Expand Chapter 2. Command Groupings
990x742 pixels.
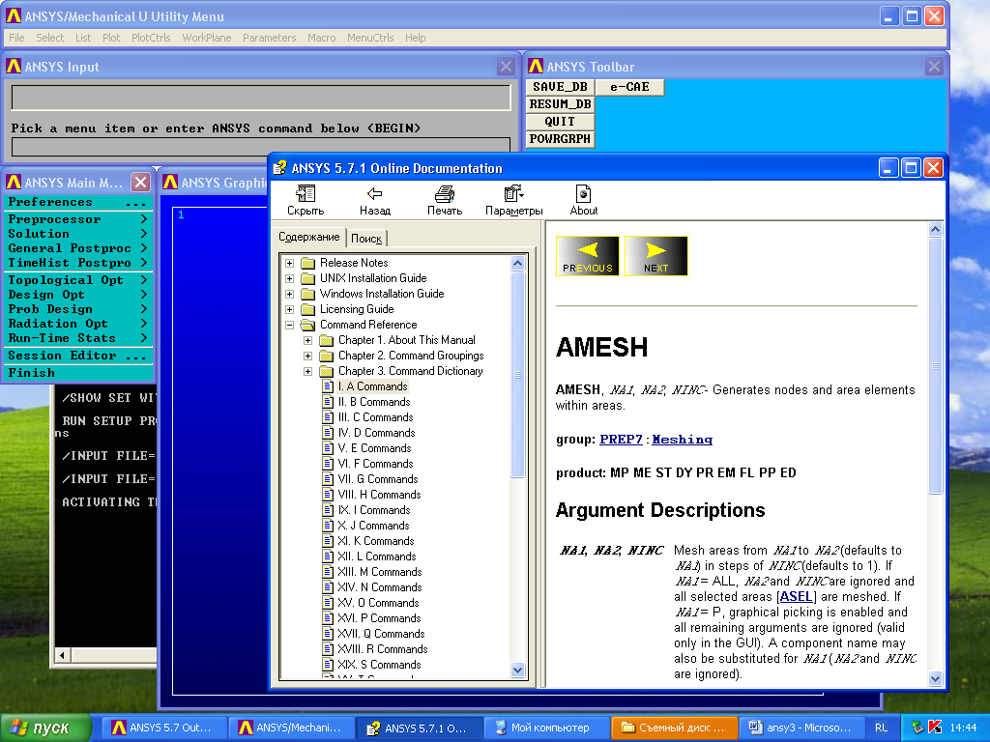(x=308, y=356)
